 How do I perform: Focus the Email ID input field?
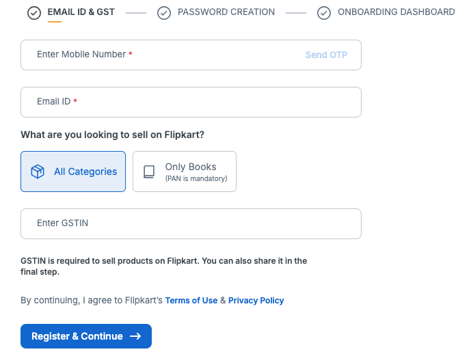pyautogui.click(x=191, y=102)
